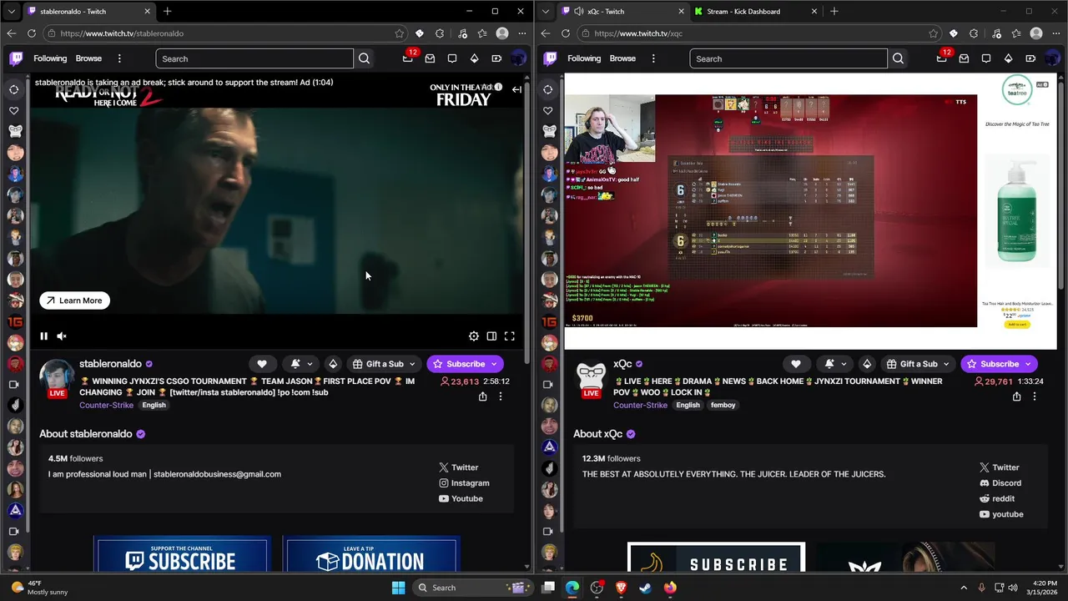Open new tab in left browser window
The image size is (1068, 601).
coord(167,12)
